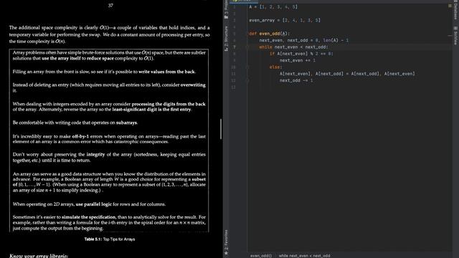Open the Favorites tool window tab
The width and height of the screenshot is (459, 258).
tap(226, 239)
